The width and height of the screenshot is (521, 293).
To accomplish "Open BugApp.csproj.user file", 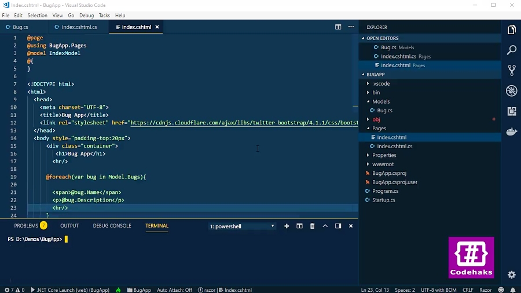I will tap(430, 182).
